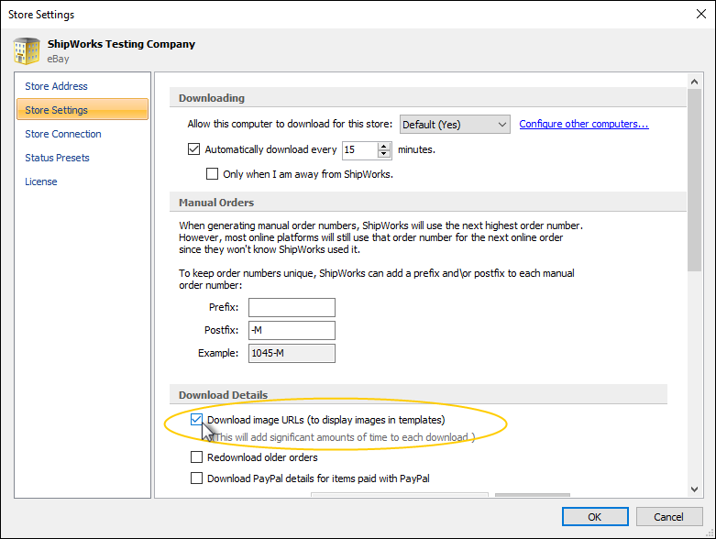The height and width of the screenshot is (539, 716).
Task: Uncheck Download image URLs checkbox
Action: point(196,420)
